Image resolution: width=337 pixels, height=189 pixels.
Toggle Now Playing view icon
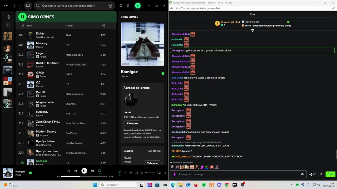120,173
